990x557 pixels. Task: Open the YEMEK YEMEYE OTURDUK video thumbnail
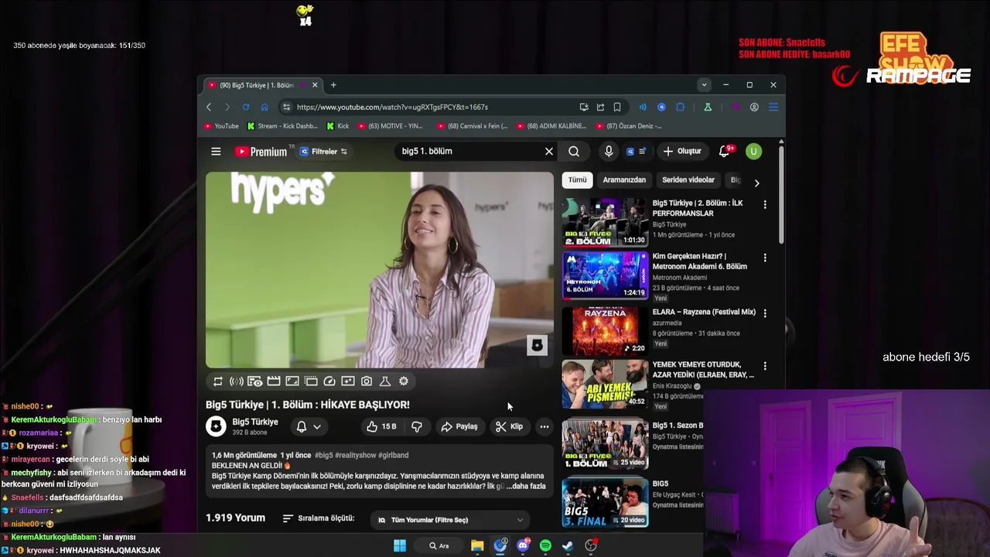tap(605, 384)
